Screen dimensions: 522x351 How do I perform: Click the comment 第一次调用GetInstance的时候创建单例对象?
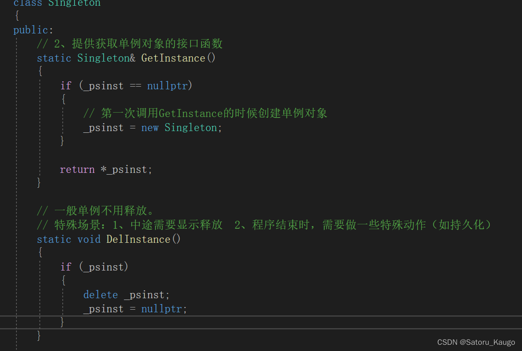[x=205, y=113]
